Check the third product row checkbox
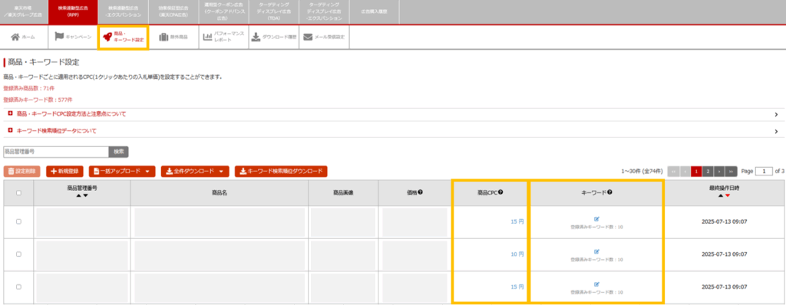The width and height of the screenshot is (786, 305). point(18,287)
